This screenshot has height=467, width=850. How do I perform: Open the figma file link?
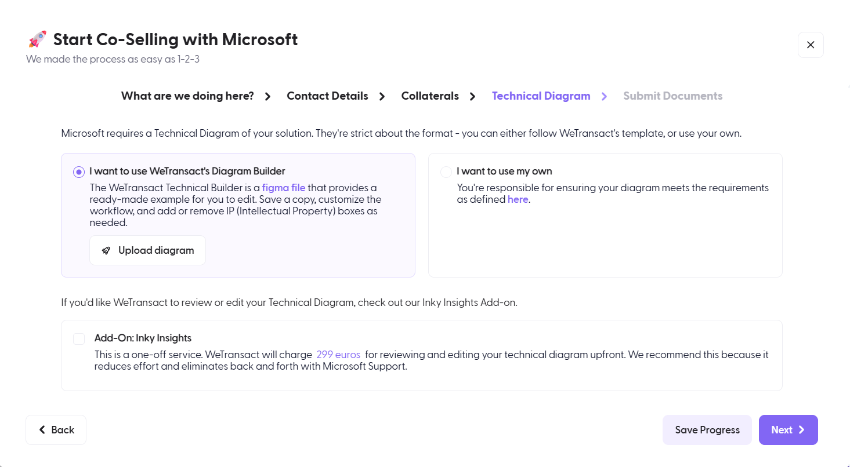[284, 188]
